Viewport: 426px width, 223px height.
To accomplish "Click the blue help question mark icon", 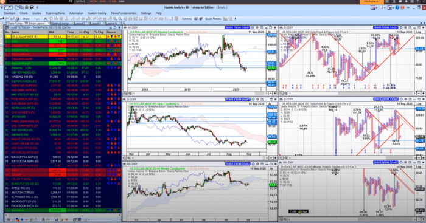I will [x=397, y=7].
